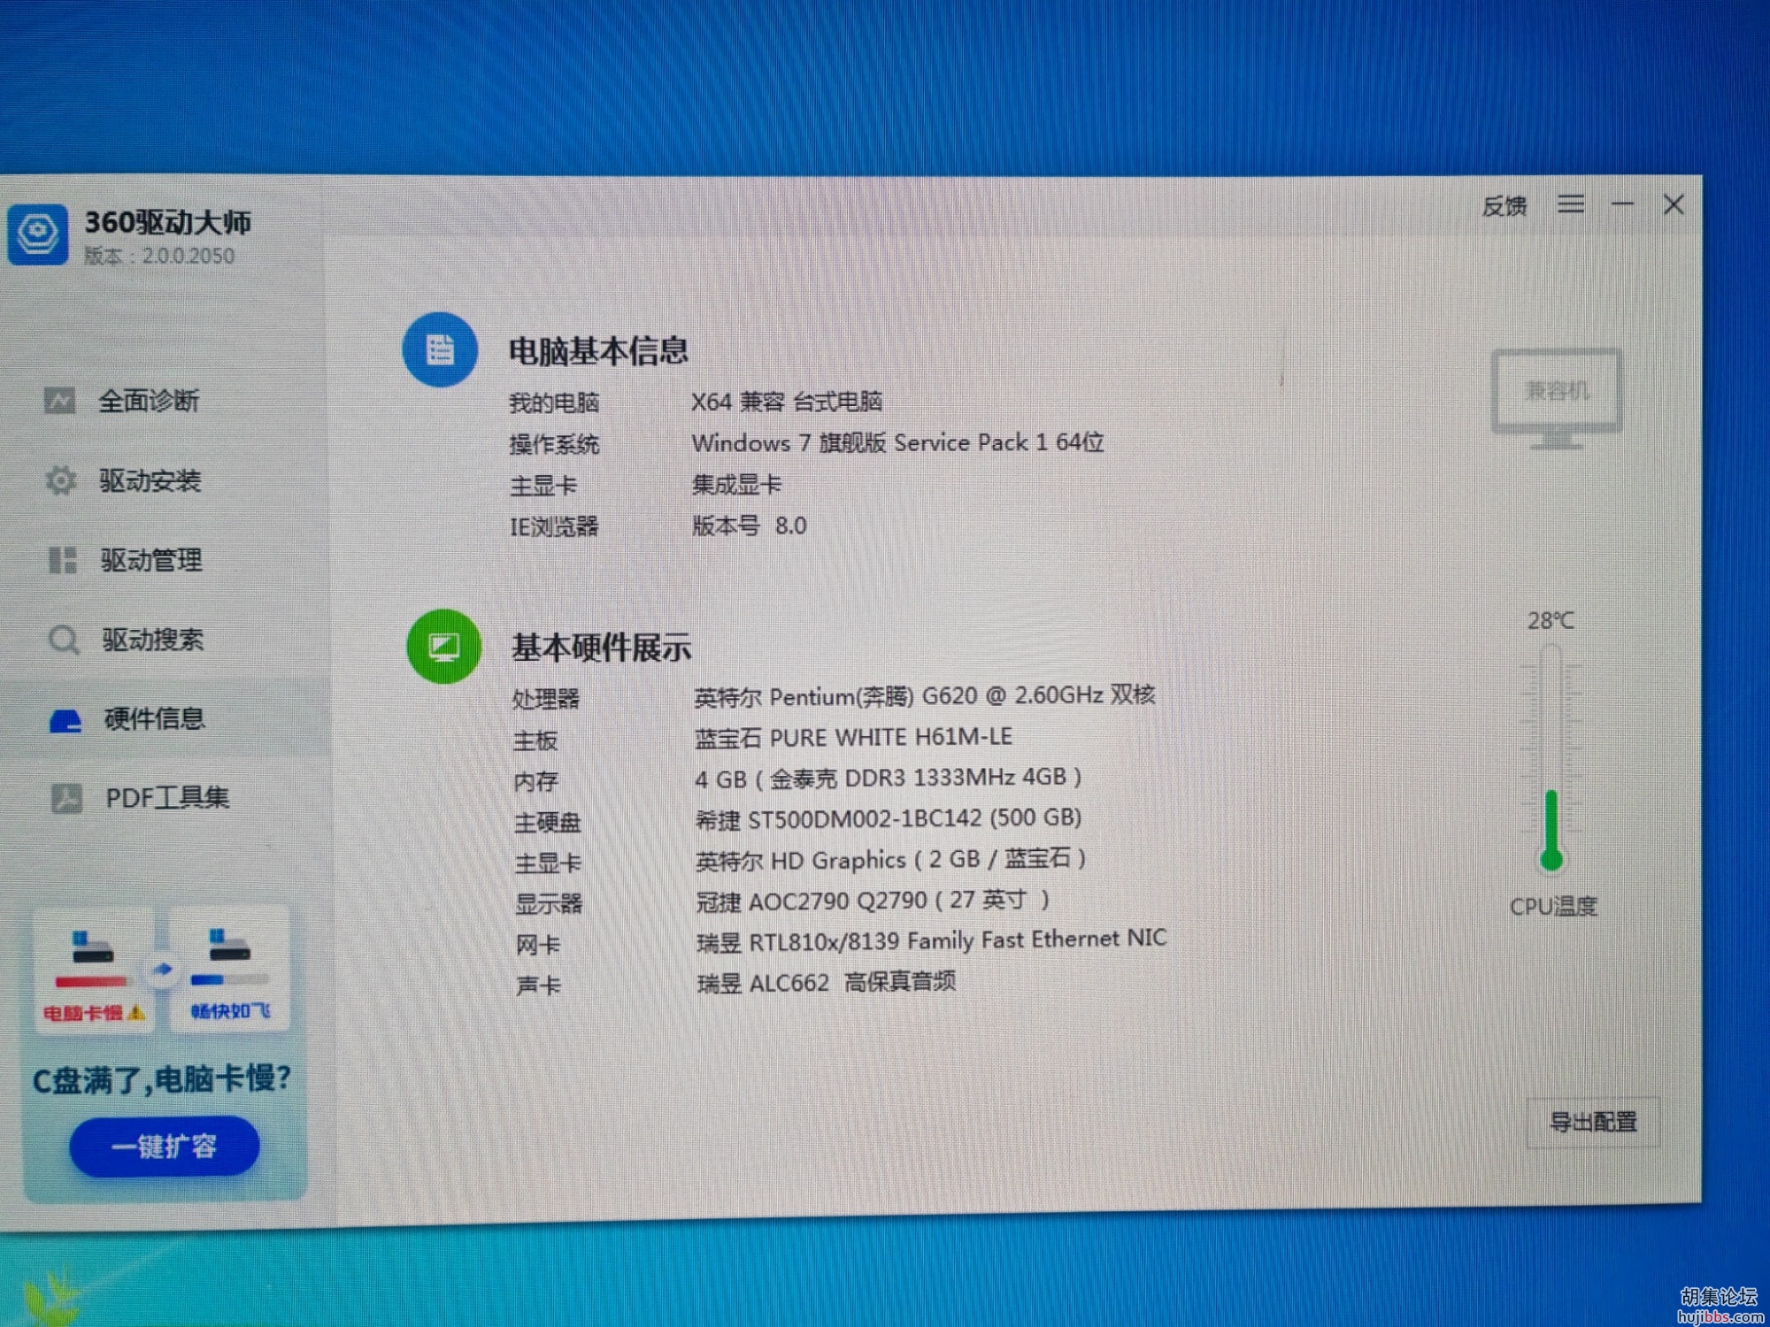Open the hamburger main menu

(1571, 204)
